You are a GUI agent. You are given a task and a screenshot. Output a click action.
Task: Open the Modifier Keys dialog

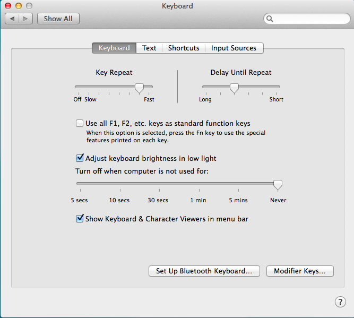pyautogui.click(x=300, y=271)
